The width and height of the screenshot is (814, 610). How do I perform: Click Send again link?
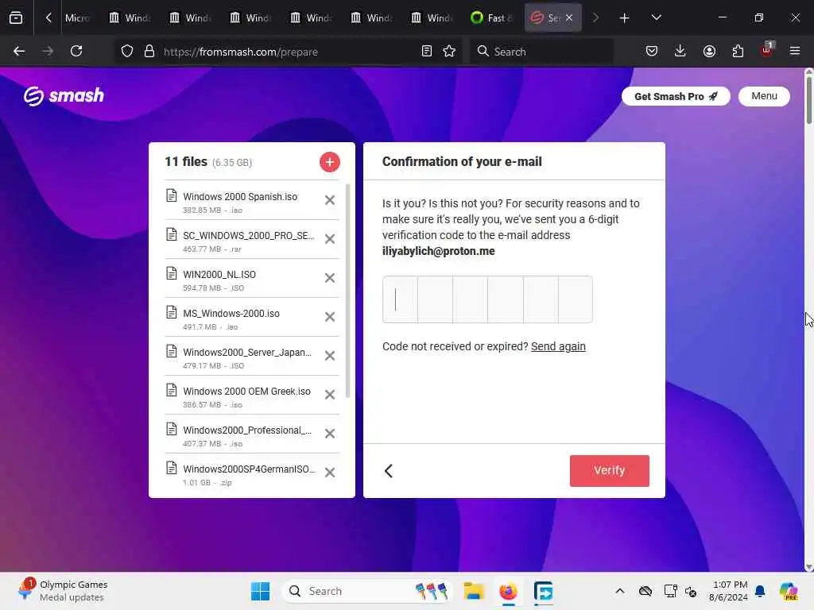[x=558, y=346]
